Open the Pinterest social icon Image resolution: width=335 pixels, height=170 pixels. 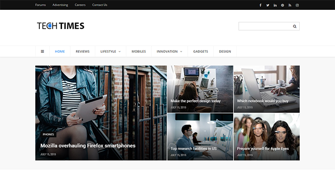tap(282, 5)
